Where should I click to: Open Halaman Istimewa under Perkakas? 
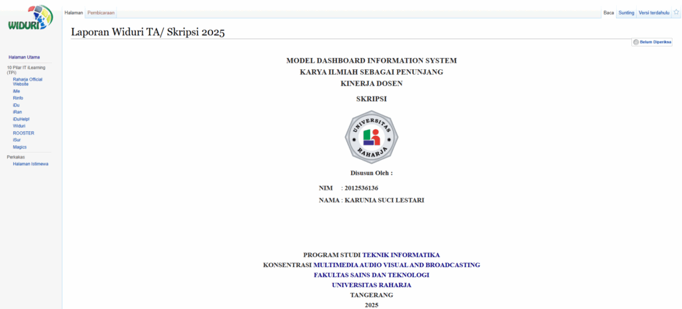(31, 164)
